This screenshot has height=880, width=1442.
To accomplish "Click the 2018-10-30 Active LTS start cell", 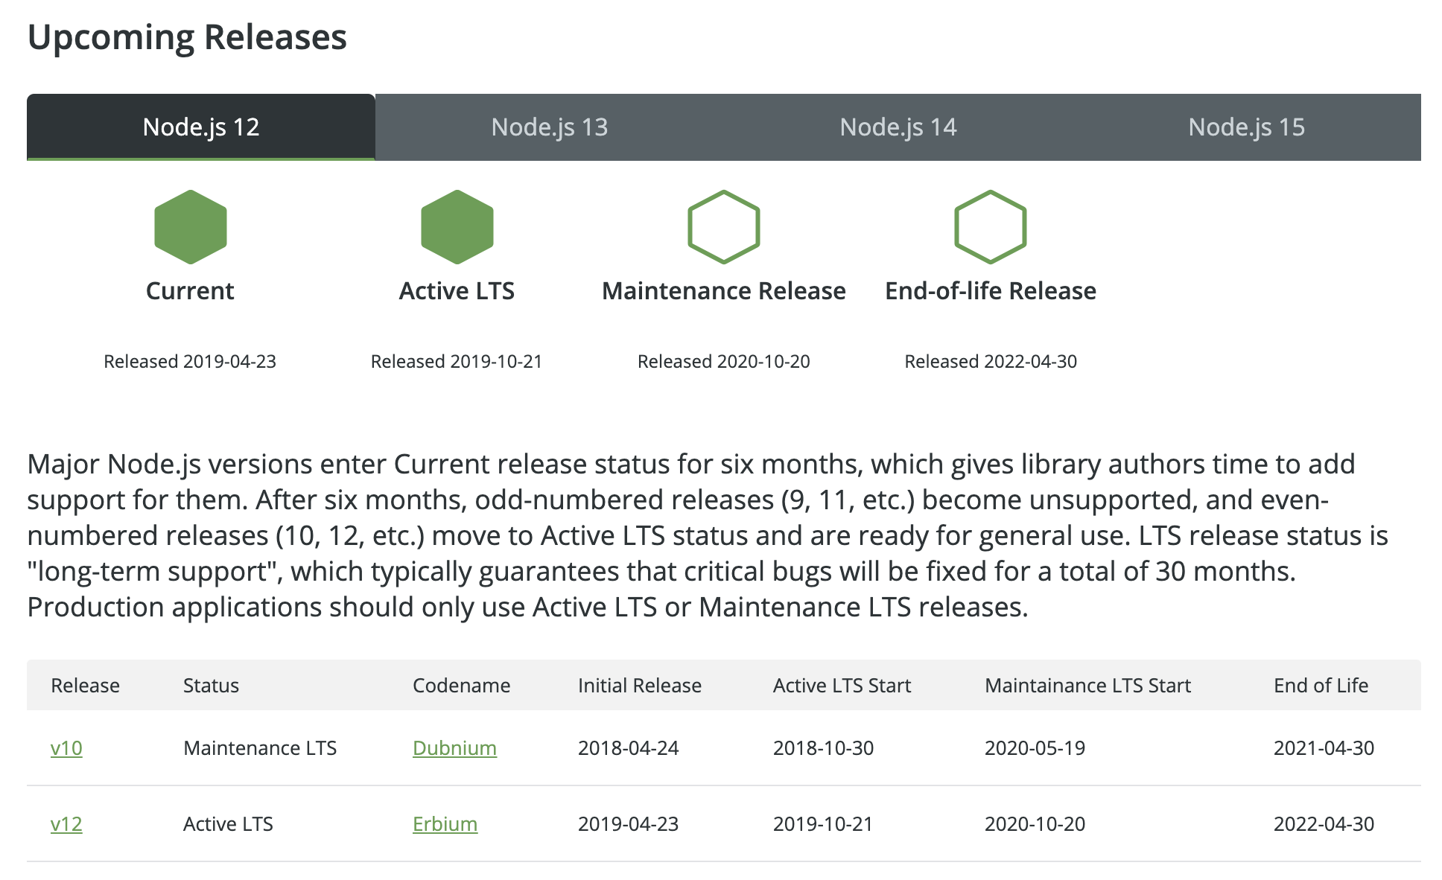I will [x=823, y=747].
